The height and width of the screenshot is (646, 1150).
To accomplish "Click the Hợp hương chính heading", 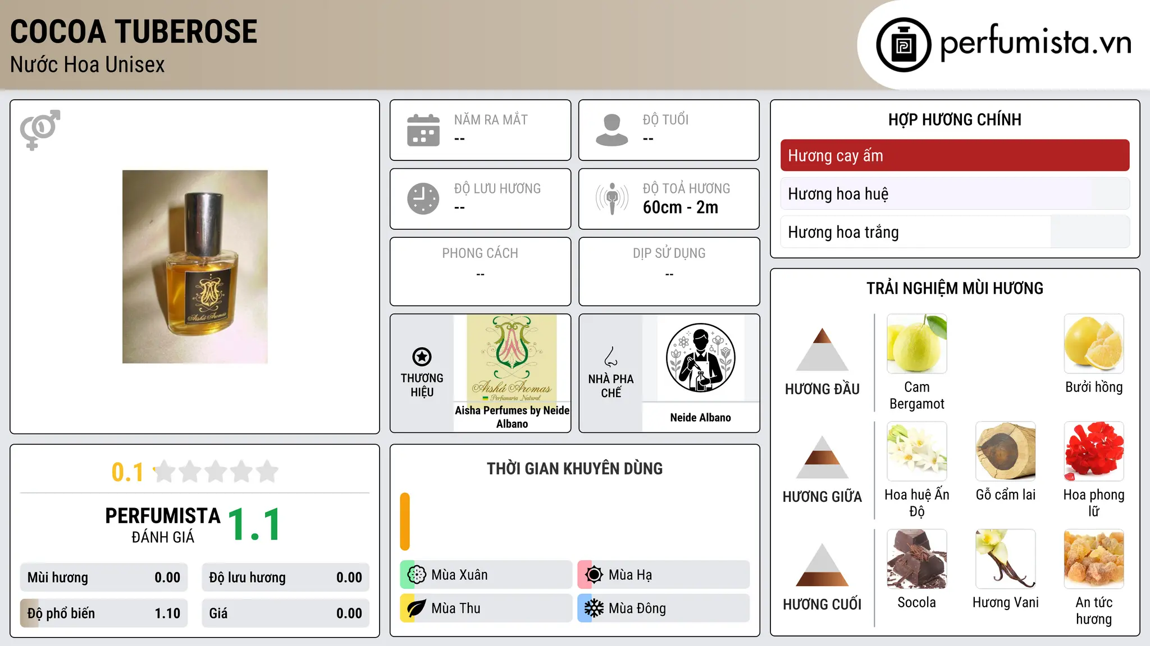I will [x=955, y=119].
